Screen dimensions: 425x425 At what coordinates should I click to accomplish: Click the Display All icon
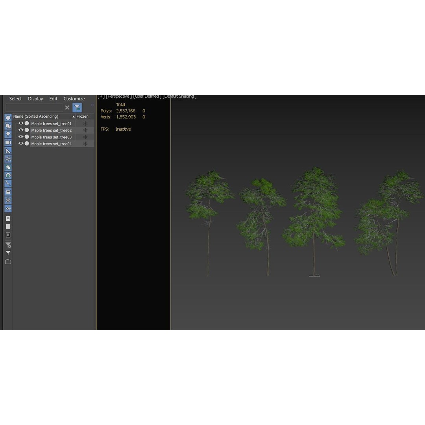pos(8,218)
